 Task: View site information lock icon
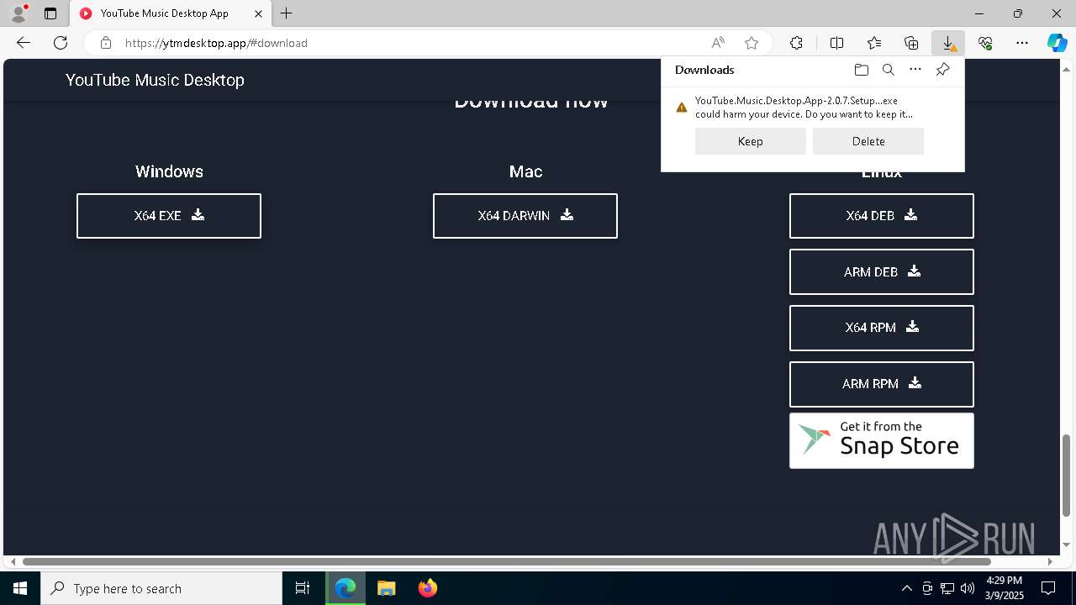click(106, 43)
